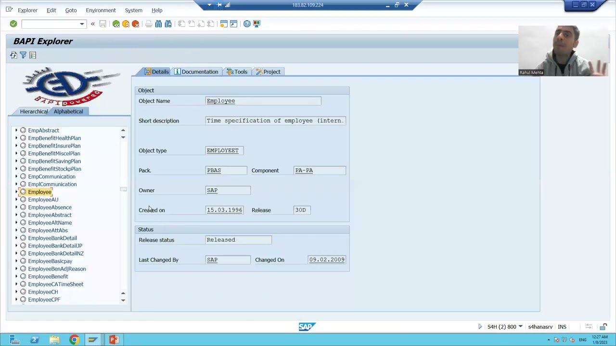Expand the EmpCommunication node

point(16,176)
